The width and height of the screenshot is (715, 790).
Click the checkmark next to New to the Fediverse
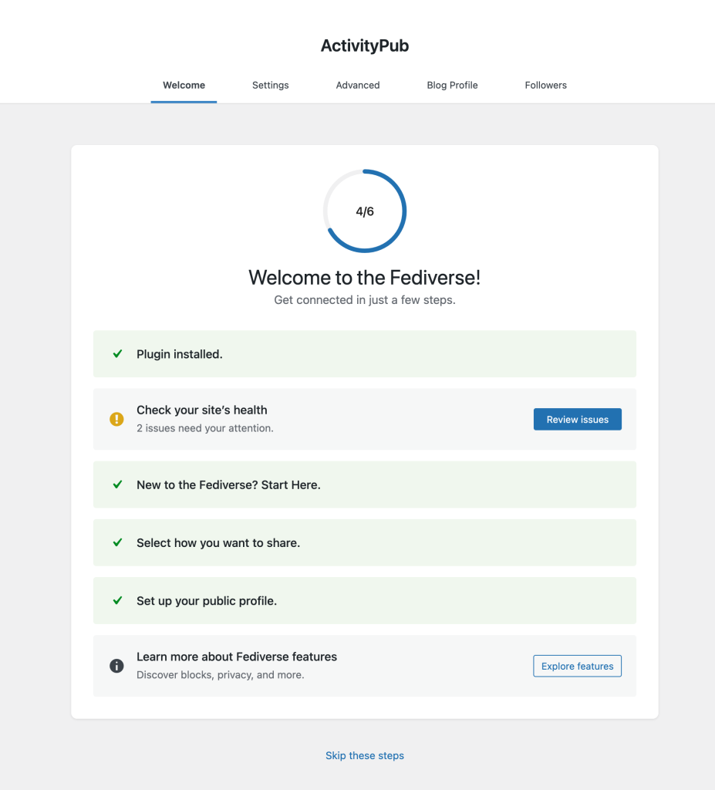click(x=117, y=484)
